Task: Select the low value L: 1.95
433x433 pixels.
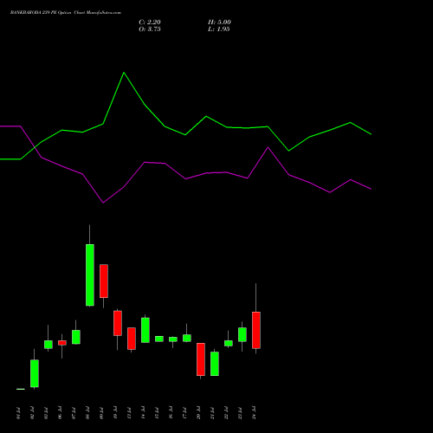Action: 218,29
